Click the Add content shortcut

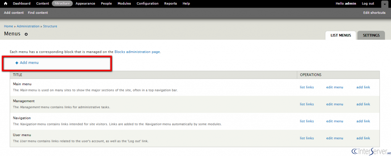coord(14,13)
